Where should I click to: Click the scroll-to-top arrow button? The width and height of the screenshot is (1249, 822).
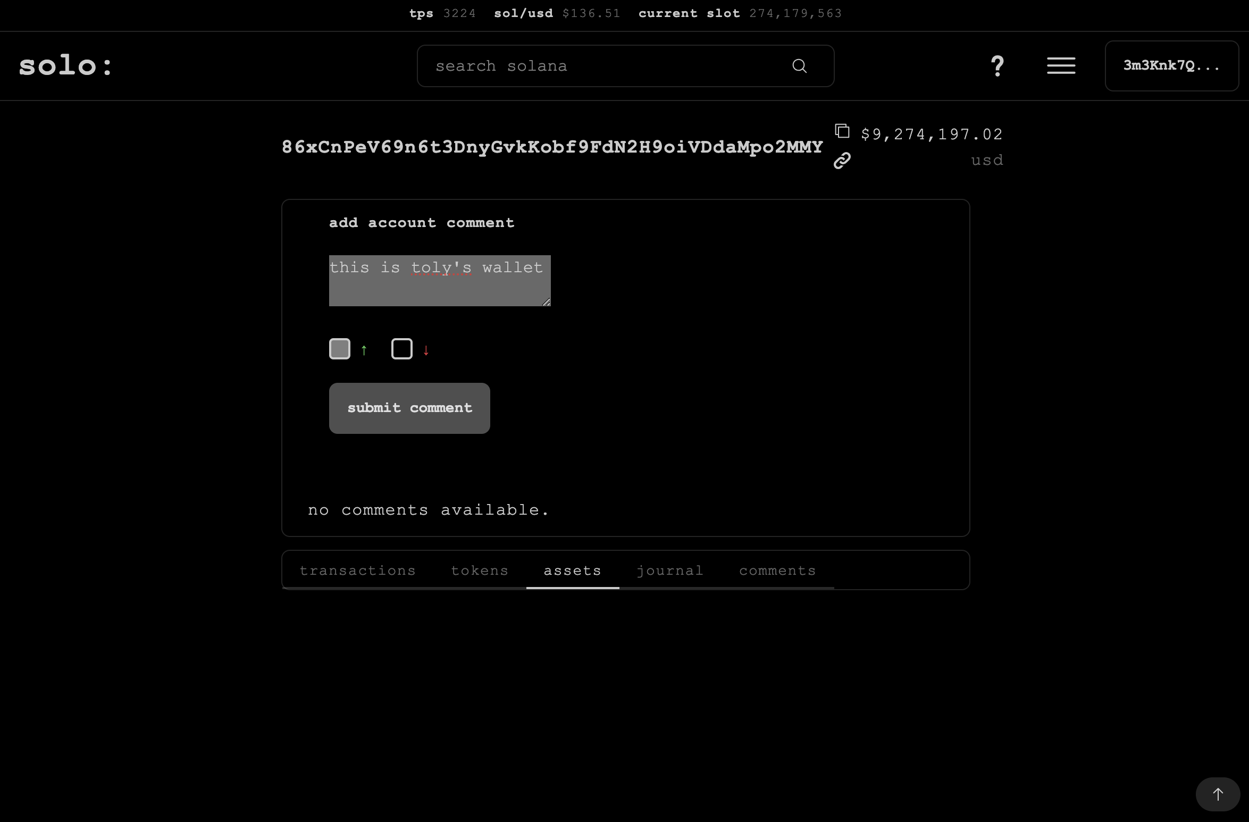pyautogui.click(x=1218, y=794)
